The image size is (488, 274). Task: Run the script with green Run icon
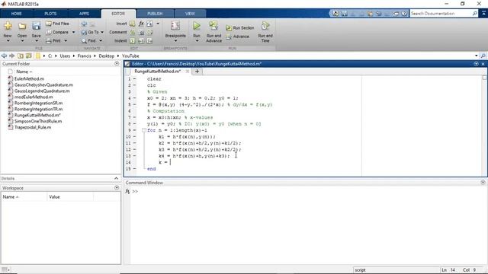pos(197,26)
